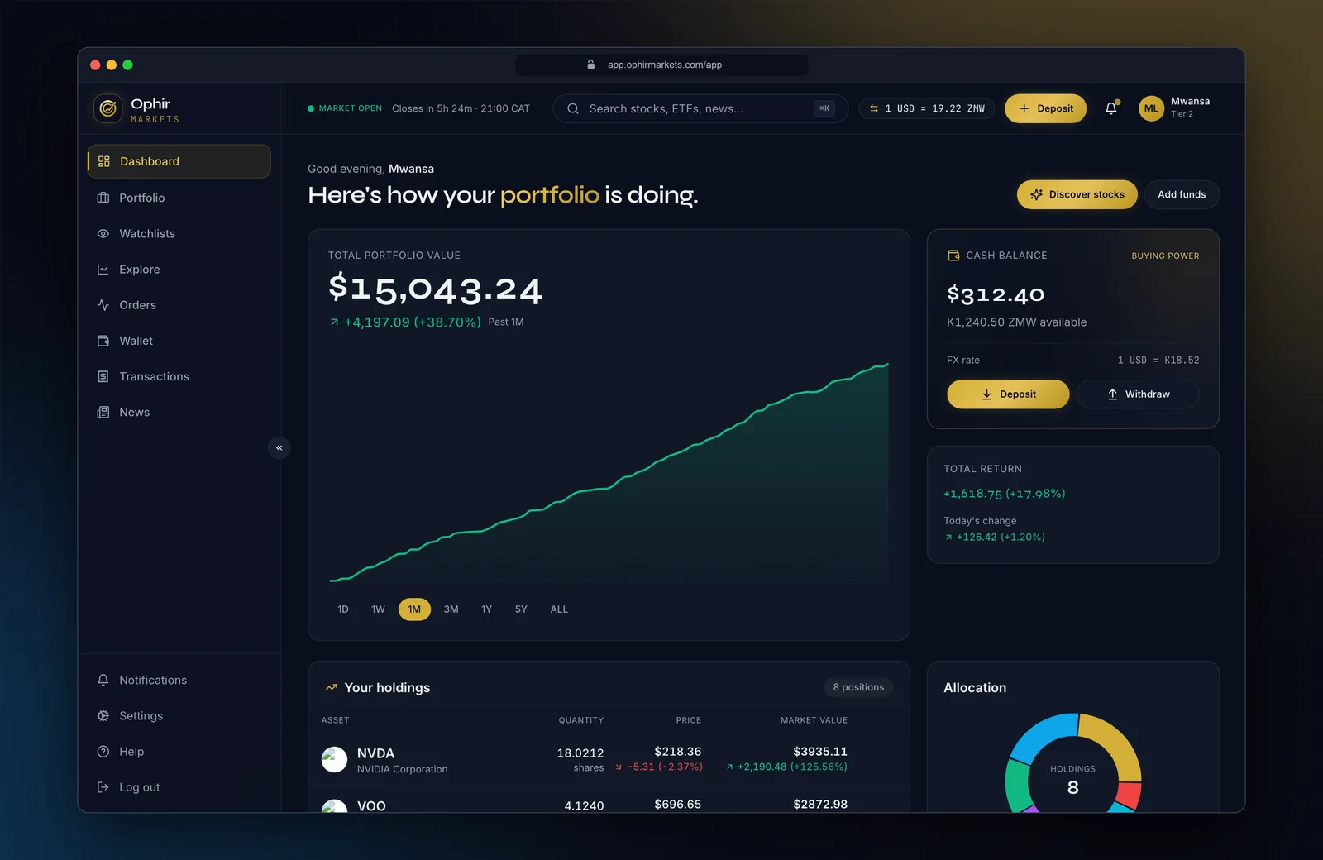
Task: Click the ⌘K shortcut badge
Action: click(824, 108)
